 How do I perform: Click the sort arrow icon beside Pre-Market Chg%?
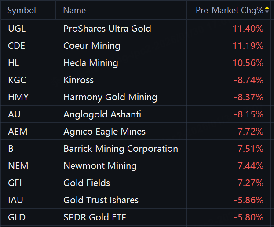pos(267,10)
